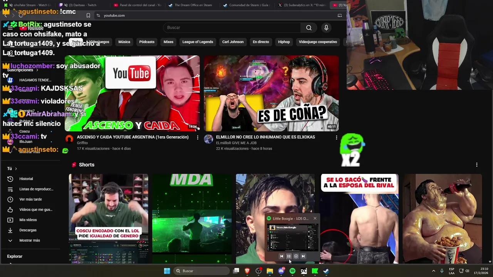Screen dimensions: 493x277
Task: Open Griffito channel avatar under first video
Action: [x=69, y=139]
